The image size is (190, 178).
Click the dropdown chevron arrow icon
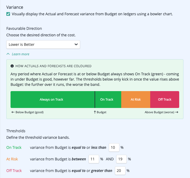[x=76, y=44]
